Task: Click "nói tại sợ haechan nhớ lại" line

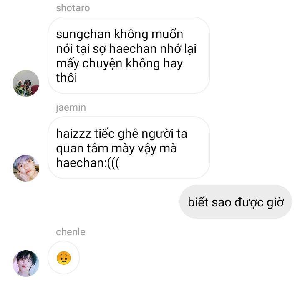Action: (126, 49)
